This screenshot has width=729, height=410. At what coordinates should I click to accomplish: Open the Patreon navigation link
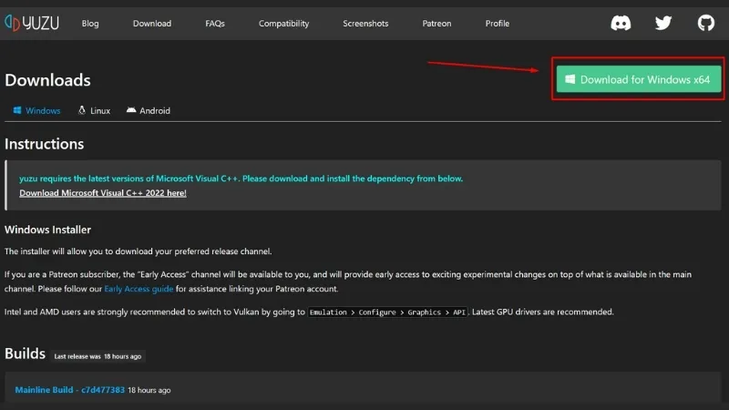(436, 24)
